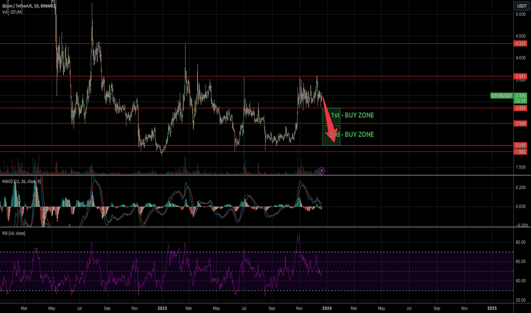Screen dimensions: 531x313
Task: Select the Vol · QTUM indicator label
Action: 12,12
